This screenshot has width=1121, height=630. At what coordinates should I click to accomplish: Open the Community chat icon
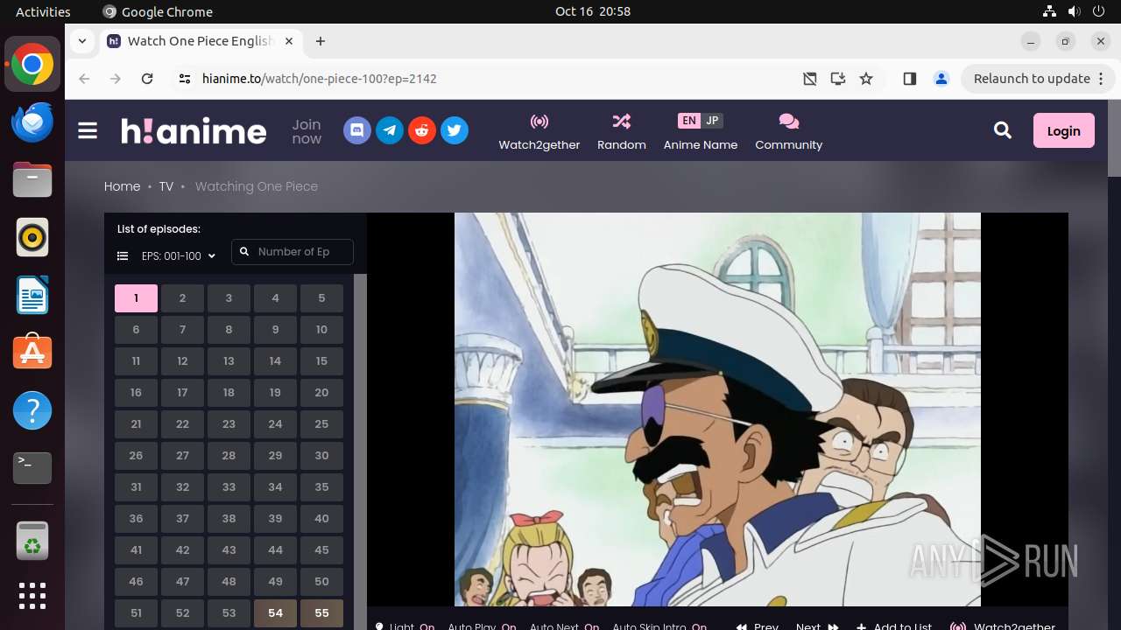click(x=789, y=122)
